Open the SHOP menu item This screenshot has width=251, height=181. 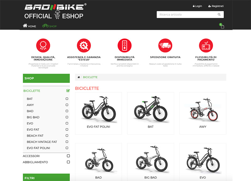point(50,26)
